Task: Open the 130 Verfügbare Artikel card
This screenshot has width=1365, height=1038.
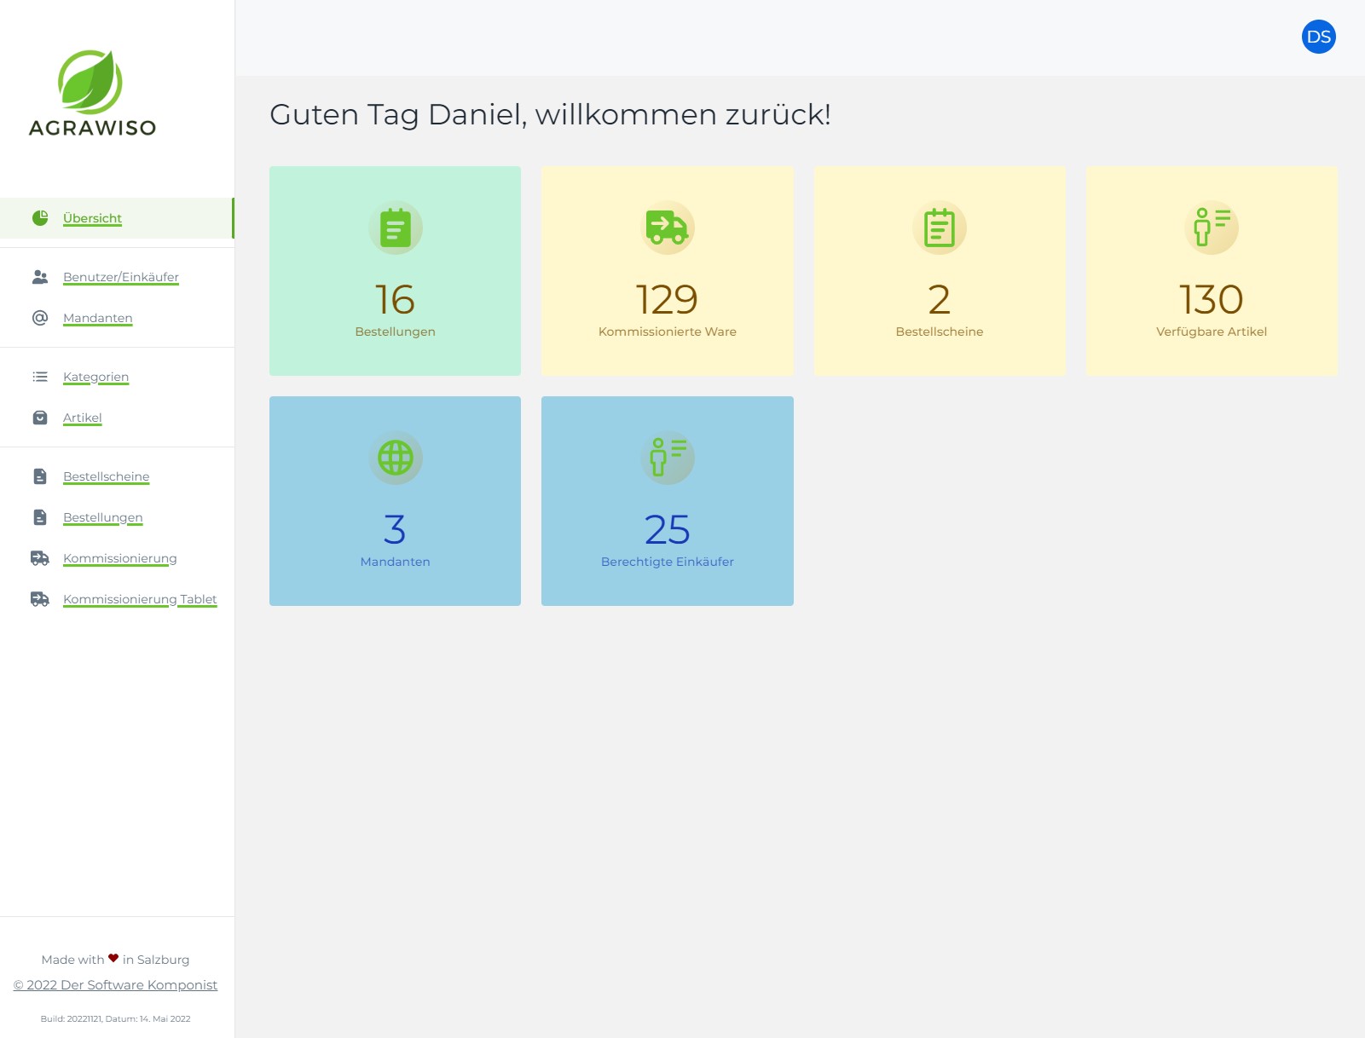Action: (1212, 271)
